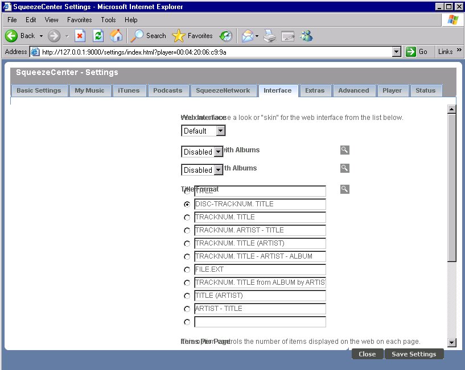Image resolution: width=465 pixels, height=370 pixels.
Task: Select the ARTIST - TITLE radio option
Action: tap(187, 309)
